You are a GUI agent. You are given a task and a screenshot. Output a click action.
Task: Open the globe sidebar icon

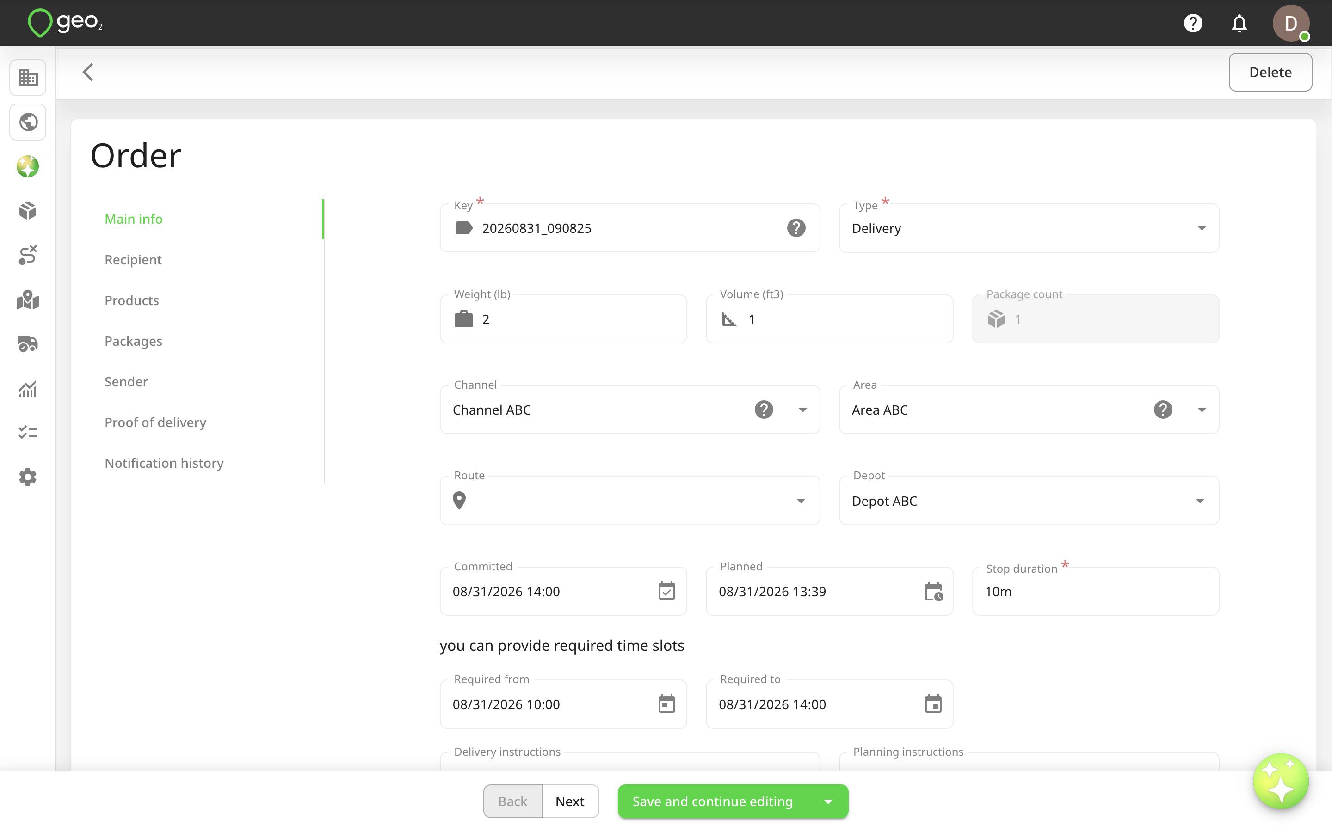28,122
